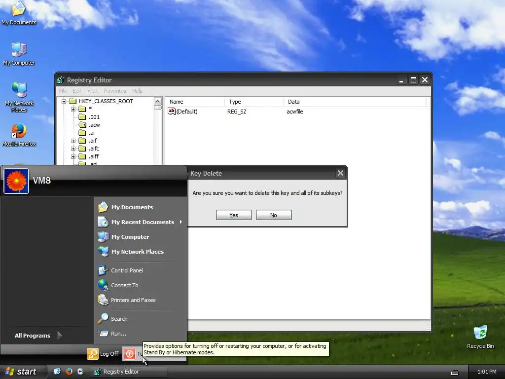This screenshot has width=505, height=379.
Task: Cancel key deletion with No
Action: click(274, 215)
